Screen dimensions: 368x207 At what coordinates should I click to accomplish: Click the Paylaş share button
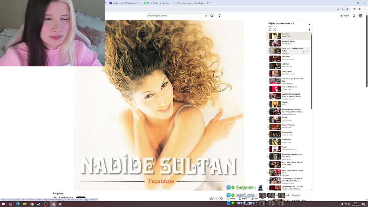(231, 198)
